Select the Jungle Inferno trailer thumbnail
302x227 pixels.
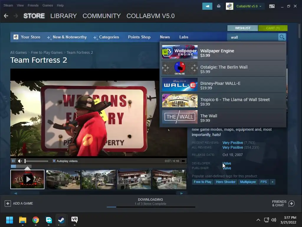click(x=27, y=179)
